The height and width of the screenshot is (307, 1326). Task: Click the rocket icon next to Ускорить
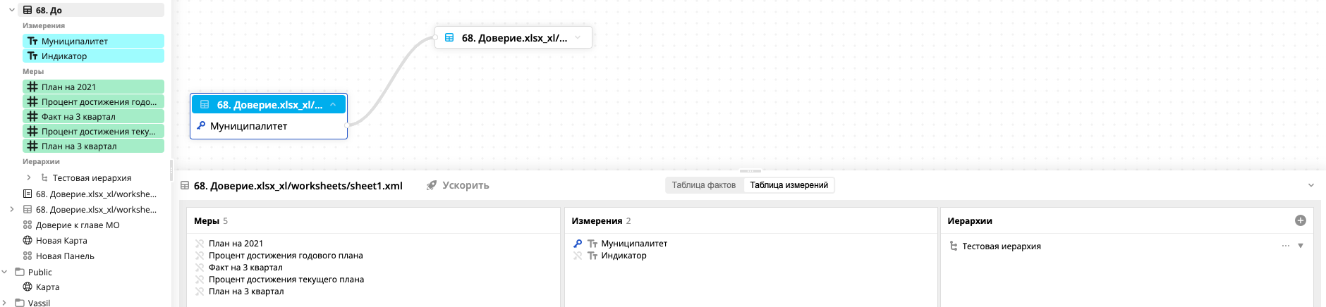pos(432,185)
